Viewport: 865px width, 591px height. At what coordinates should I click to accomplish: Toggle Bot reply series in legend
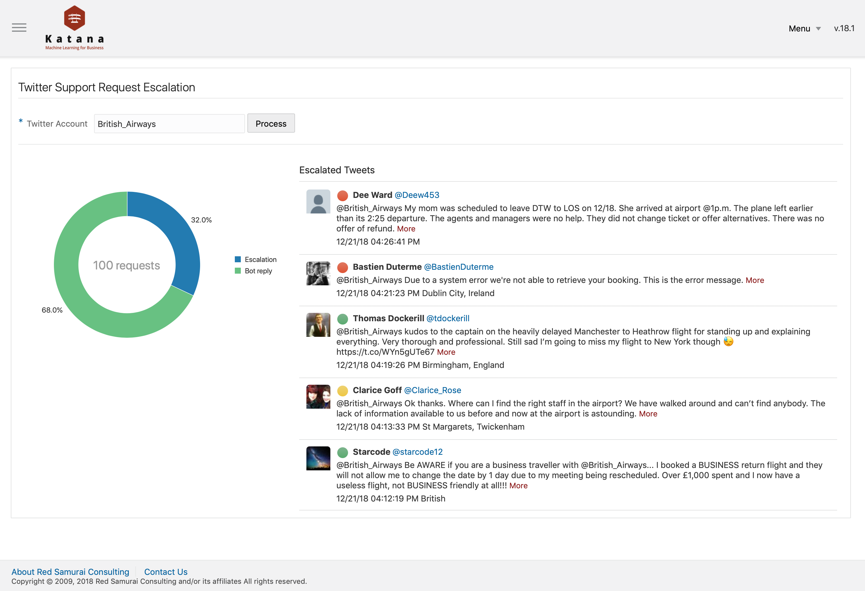click(x=258, y=271)
